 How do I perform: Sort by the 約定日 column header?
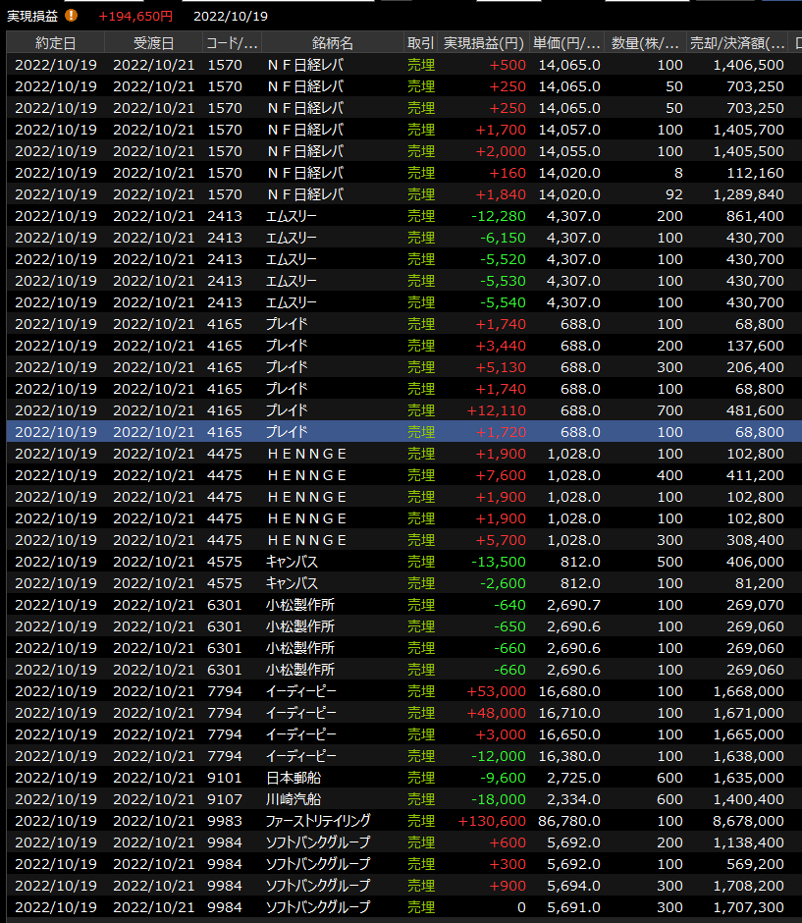point(55,43)
